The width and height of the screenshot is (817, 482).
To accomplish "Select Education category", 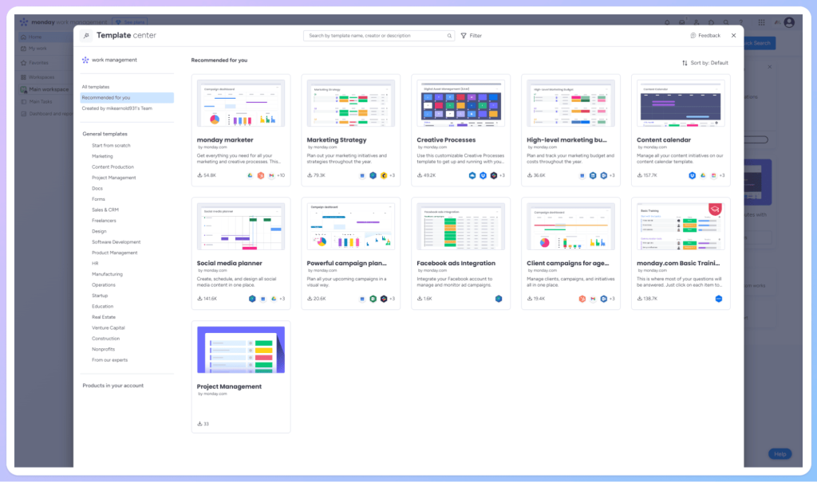I will click(103, 307).
